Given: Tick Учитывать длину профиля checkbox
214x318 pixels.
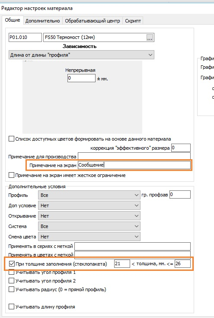Looking at the screenshot, I should pyautogui.click(x=11, y=307).
